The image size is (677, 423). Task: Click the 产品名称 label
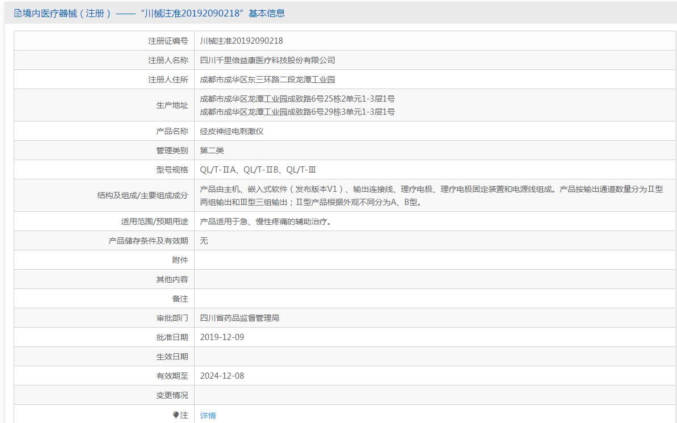click(172, 131)
